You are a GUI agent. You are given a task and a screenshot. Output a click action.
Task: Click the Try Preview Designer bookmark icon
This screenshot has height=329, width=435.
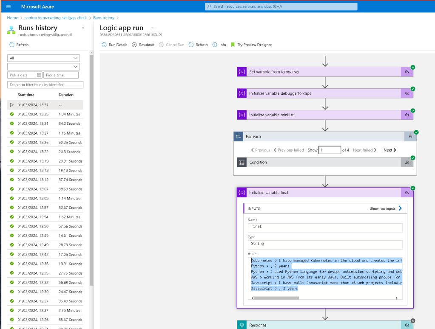pyautogui.click(x=233, y=45)
